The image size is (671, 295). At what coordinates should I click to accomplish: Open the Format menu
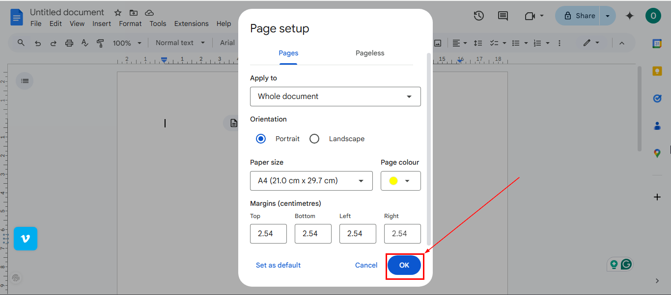pos(130,24)
